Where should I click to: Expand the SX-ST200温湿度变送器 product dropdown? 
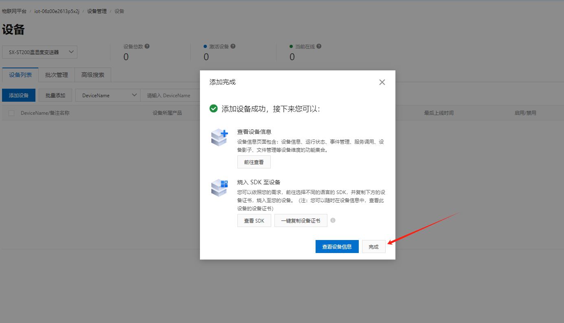40,52
